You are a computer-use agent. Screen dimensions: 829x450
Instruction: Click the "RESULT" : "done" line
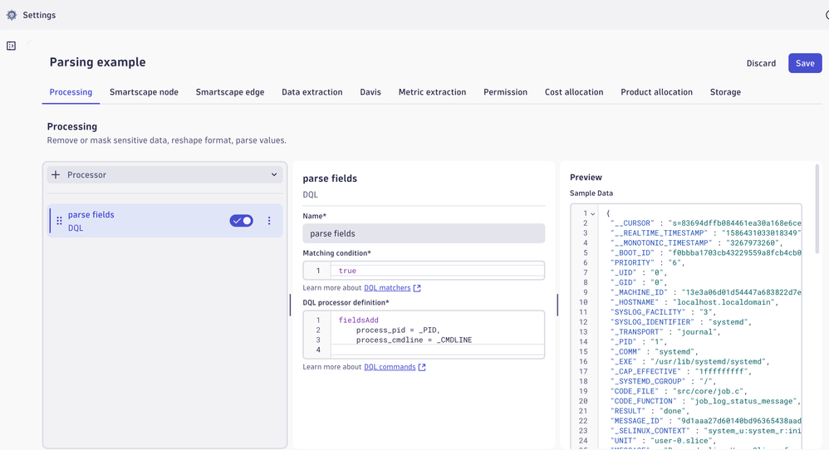[650, 411]
